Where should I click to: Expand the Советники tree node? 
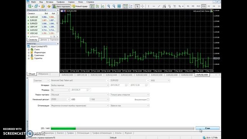29,56
